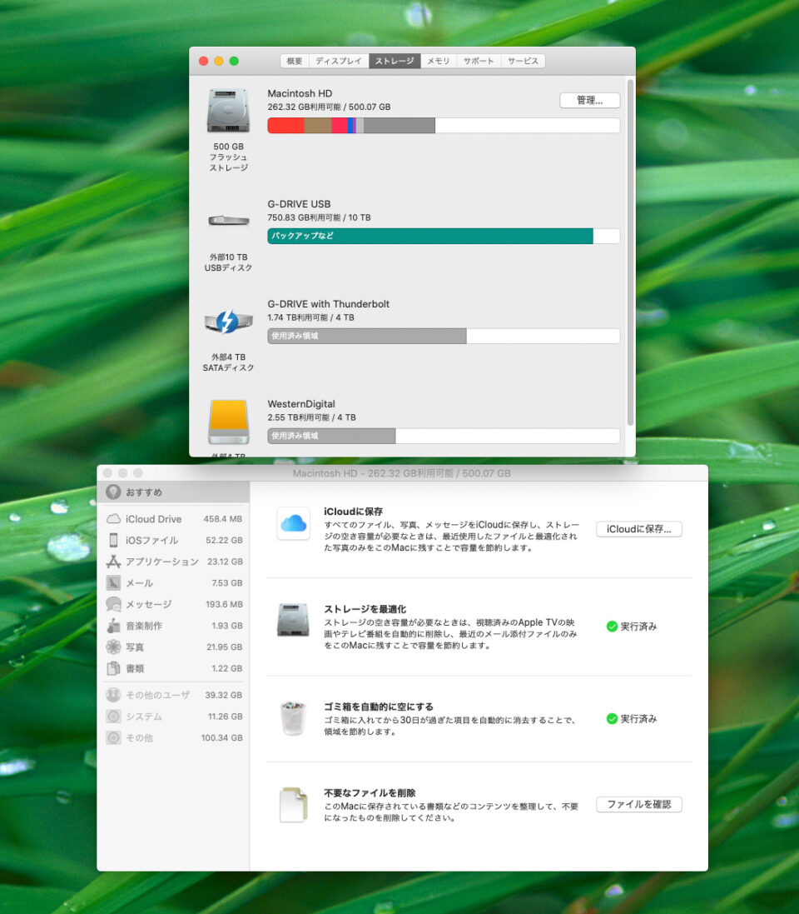799x914 pixels.
Task: Select the iOSファイル row label
Action: (152, 541)
